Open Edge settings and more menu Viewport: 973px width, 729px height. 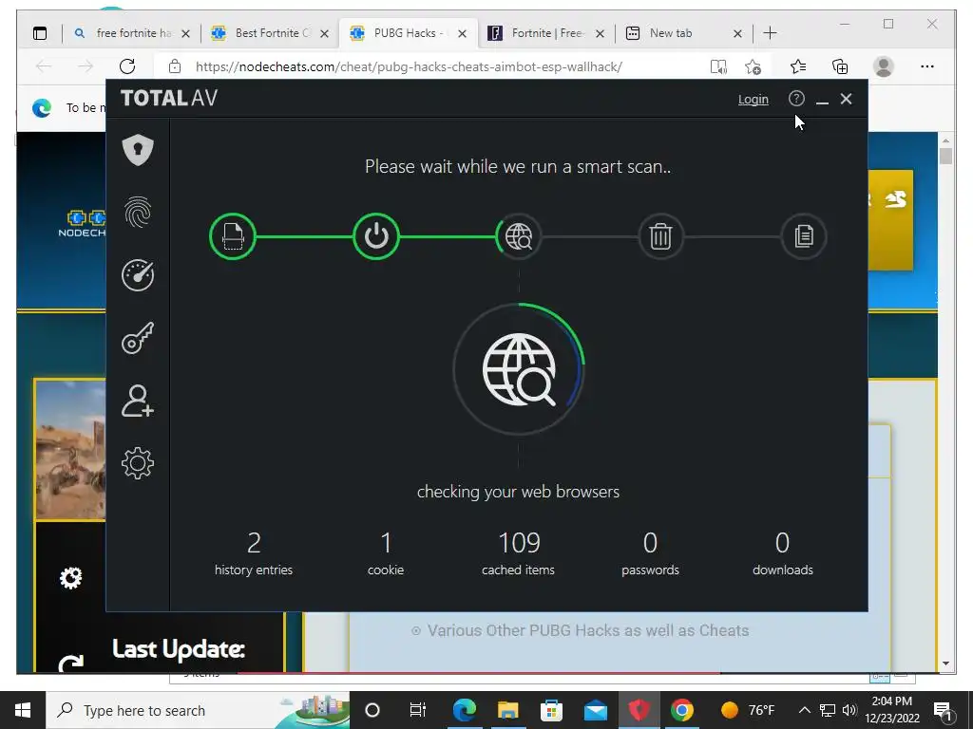pyautogui.click(x=927, y=66)
